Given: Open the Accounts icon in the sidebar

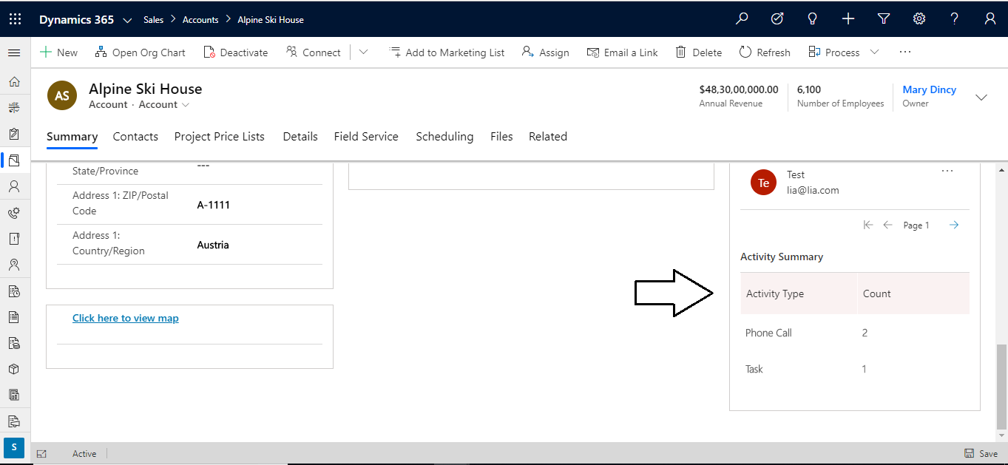Looking at the screenshot, I should [14, 160].
